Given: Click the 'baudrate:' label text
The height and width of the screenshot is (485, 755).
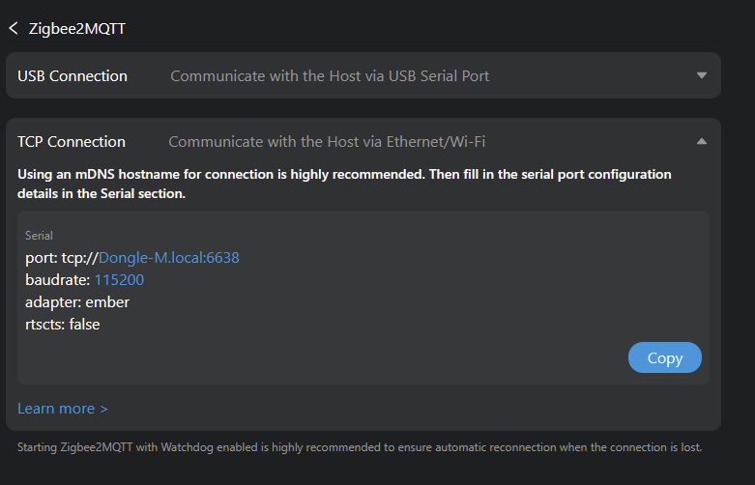Looking at the screenshot, I should pyautogui.click(x=57, y=280).
